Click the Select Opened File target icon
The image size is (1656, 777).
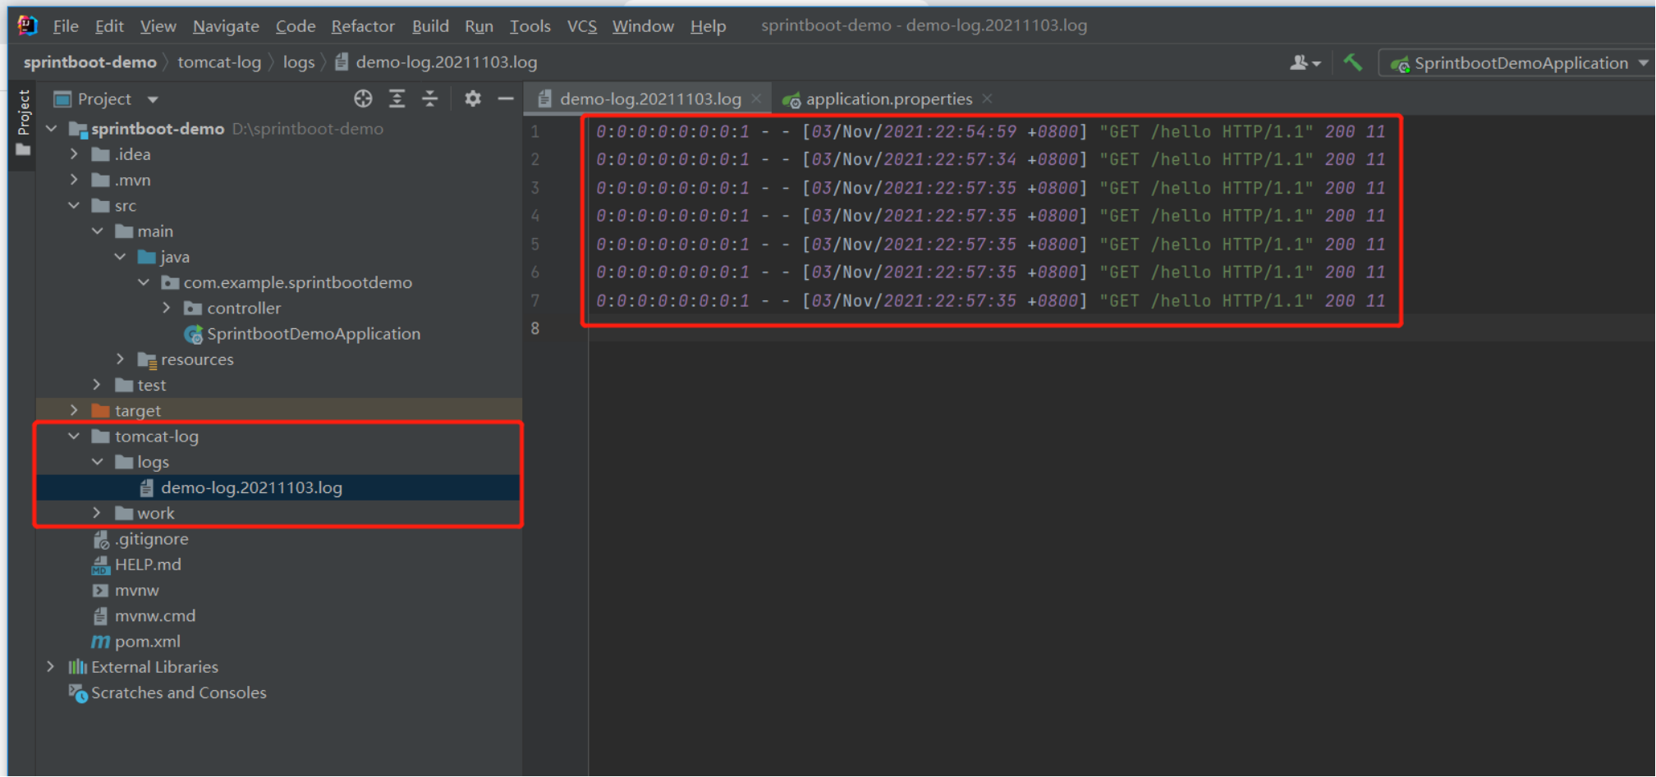pos(363,99)
